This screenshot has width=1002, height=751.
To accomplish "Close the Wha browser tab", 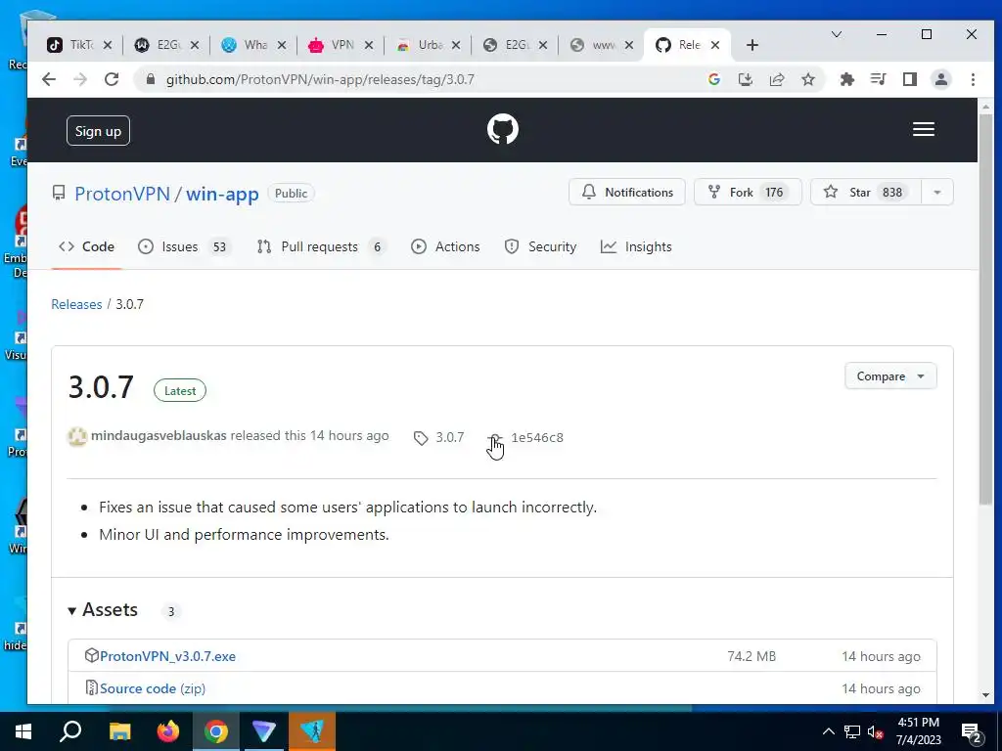I will (282, 45).
